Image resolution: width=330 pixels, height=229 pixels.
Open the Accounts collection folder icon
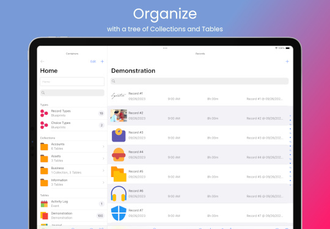click(x=44, y=147)
